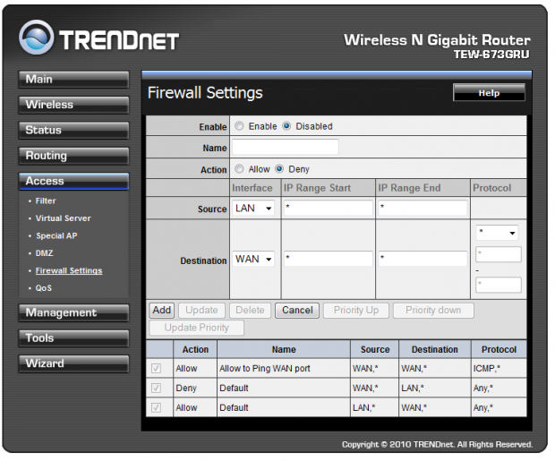Go to the Filter page
This screenshot has width=555, height=461.
[46, 201]
